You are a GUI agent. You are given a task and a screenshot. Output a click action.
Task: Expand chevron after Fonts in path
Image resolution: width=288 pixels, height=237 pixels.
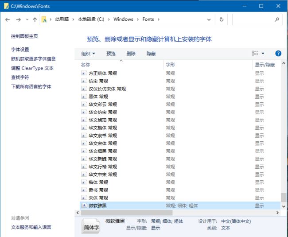159,19
